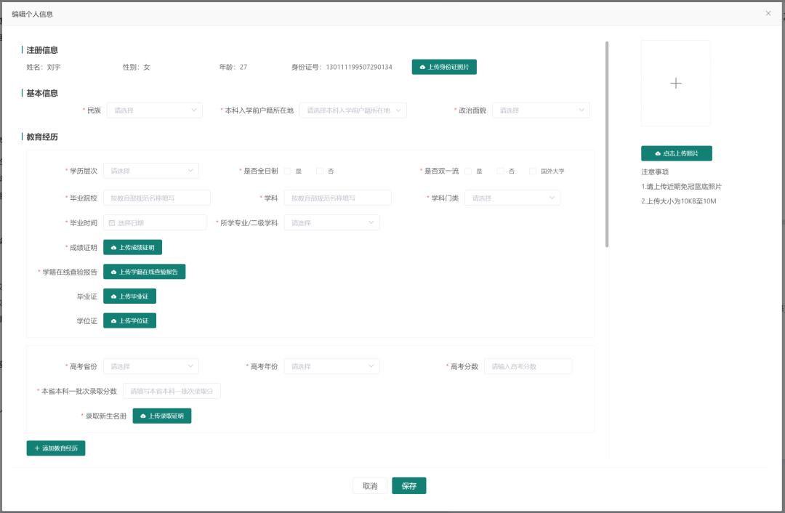This screenshot has width=785, height=513.
Task: Upload the online student status verification report
Action: click(x=144, y=272)
